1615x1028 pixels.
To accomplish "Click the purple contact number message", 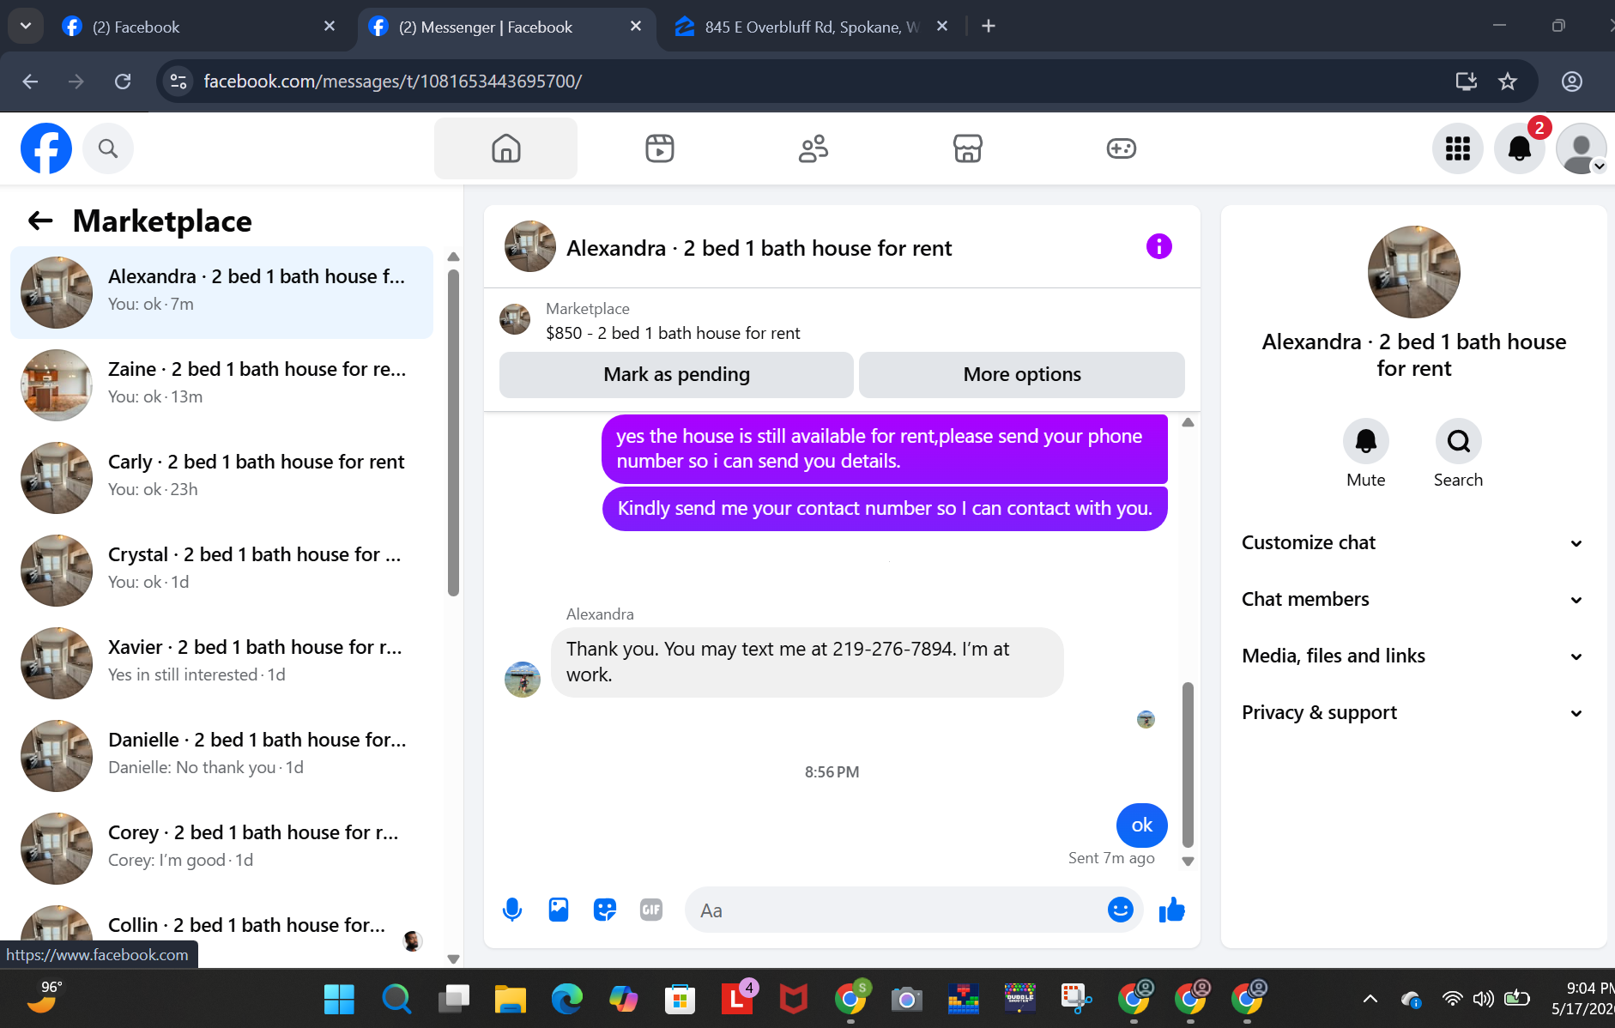I will coord(885,509).
